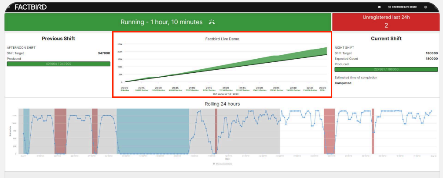
Task: Click the Estimated time of completion label
Action: [356, 78]
